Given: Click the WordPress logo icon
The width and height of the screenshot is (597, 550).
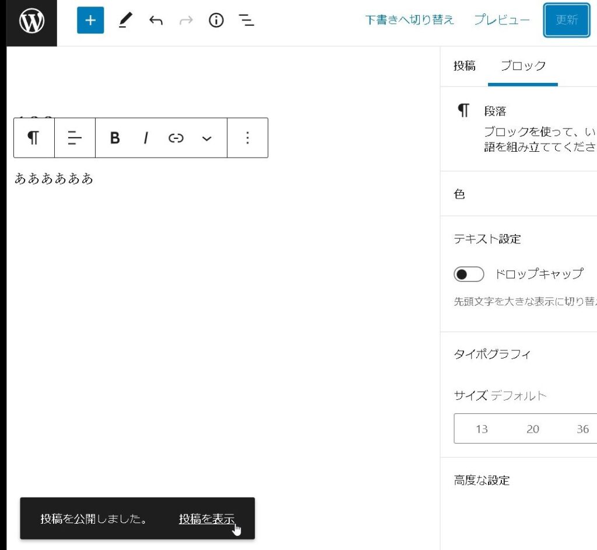Looking at the screenshot, I should tap(31, 22).
